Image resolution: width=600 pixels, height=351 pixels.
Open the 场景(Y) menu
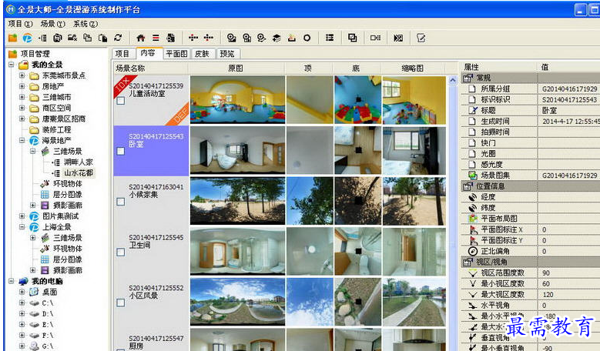pos(53,24)
